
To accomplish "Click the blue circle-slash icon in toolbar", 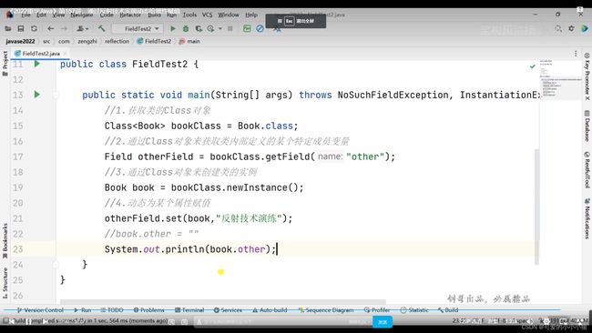I will [x=260, y=29].
